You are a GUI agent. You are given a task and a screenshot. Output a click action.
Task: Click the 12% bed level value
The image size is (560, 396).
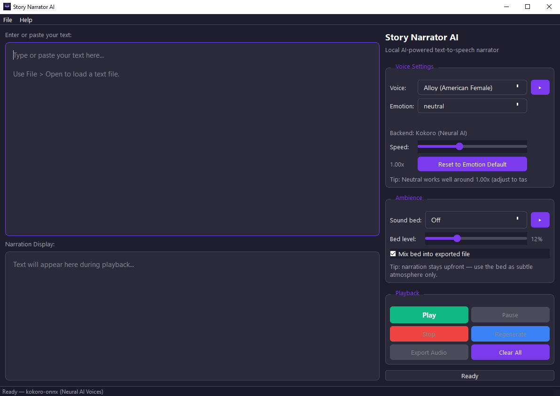pos(537,239)
